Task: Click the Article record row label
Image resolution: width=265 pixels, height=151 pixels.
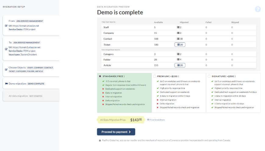Action: tap(107, 65)
